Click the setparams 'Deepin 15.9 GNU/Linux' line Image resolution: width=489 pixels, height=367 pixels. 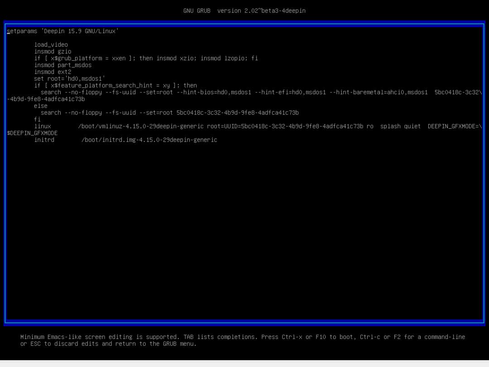(x=63, y=31)
